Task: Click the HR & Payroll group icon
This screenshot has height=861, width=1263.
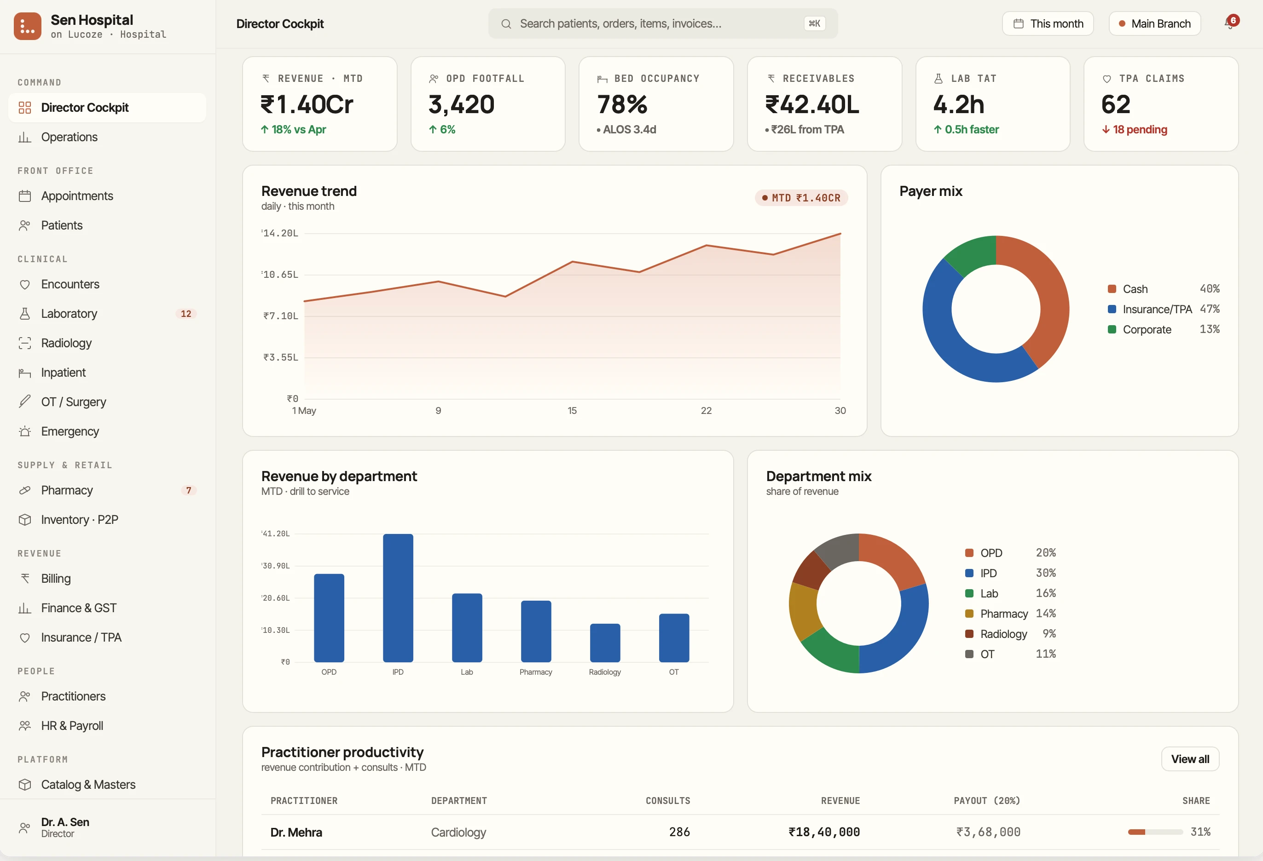Action: coord(24,726)
